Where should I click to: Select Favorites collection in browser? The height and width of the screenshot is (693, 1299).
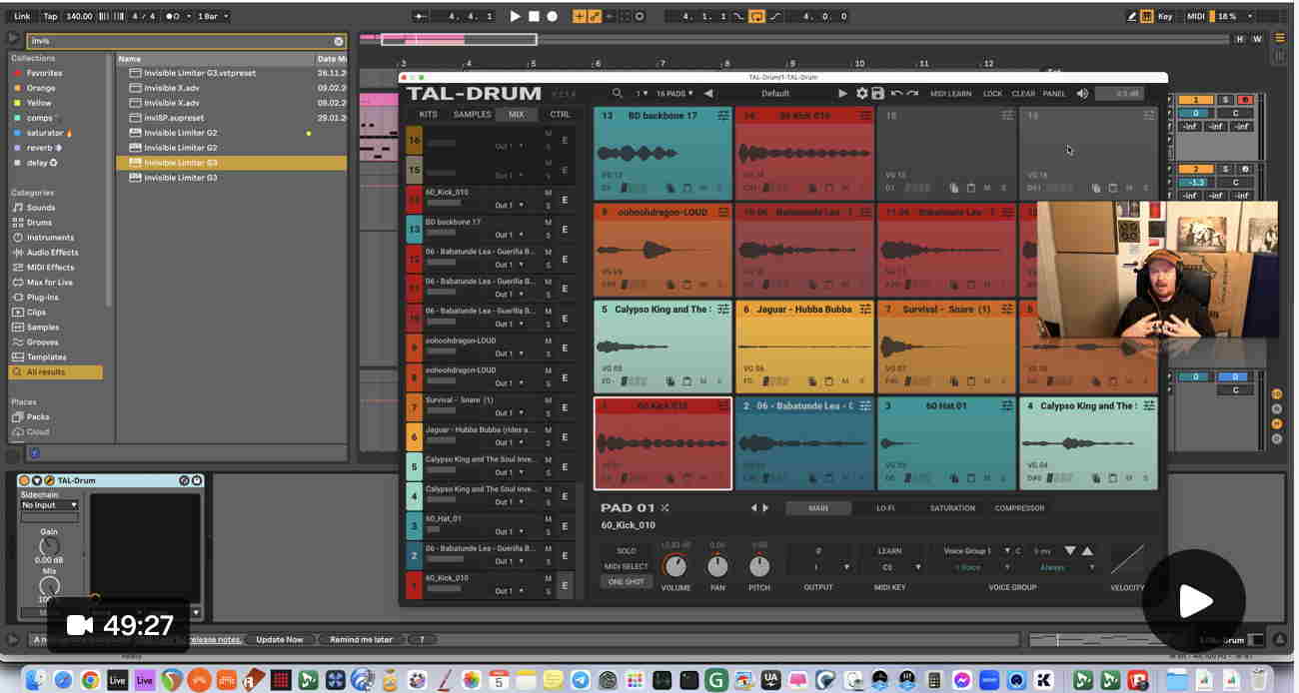(44, 73)
